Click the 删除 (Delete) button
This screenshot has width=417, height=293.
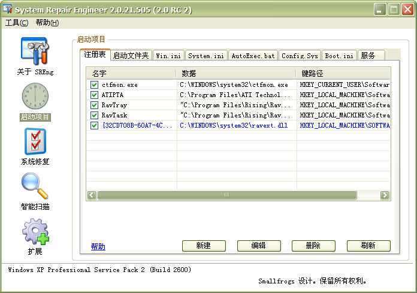pos(313,246)
